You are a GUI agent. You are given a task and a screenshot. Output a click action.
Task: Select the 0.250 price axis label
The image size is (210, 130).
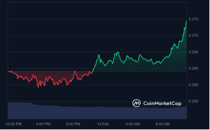pos(194,101)
